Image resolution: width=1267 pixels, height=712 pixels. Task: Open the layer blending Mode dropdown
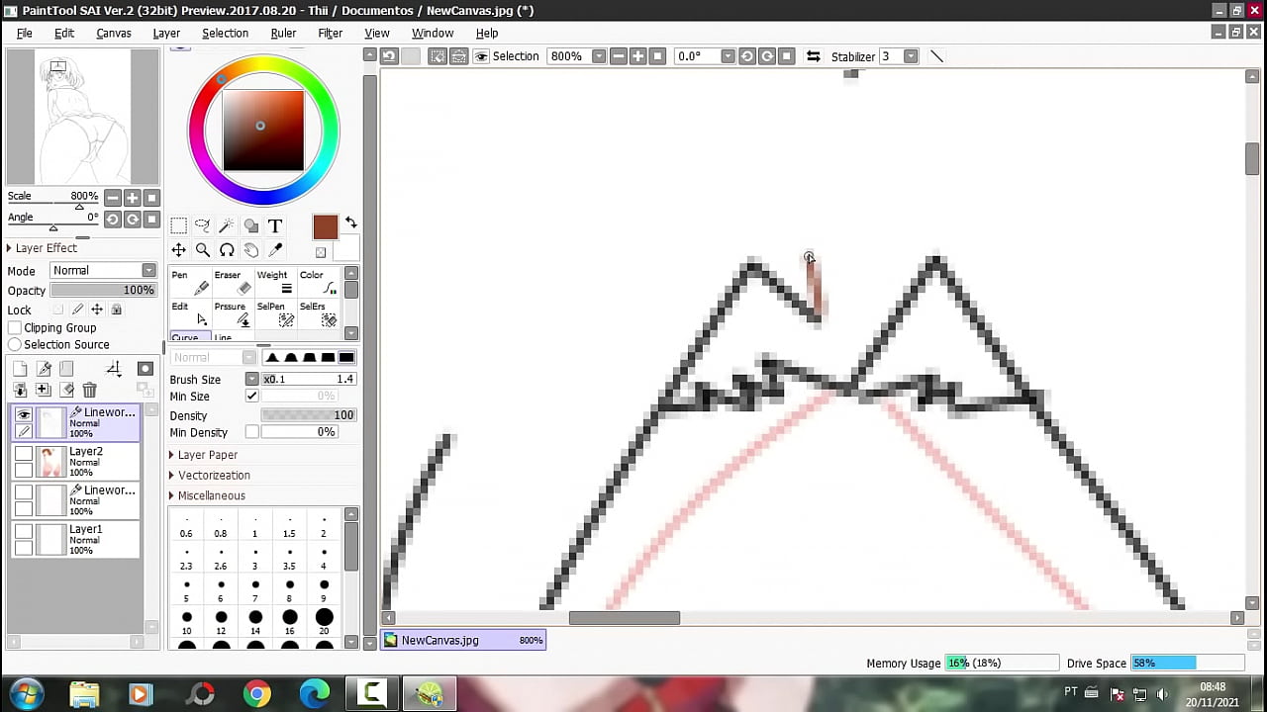point(146,270)
